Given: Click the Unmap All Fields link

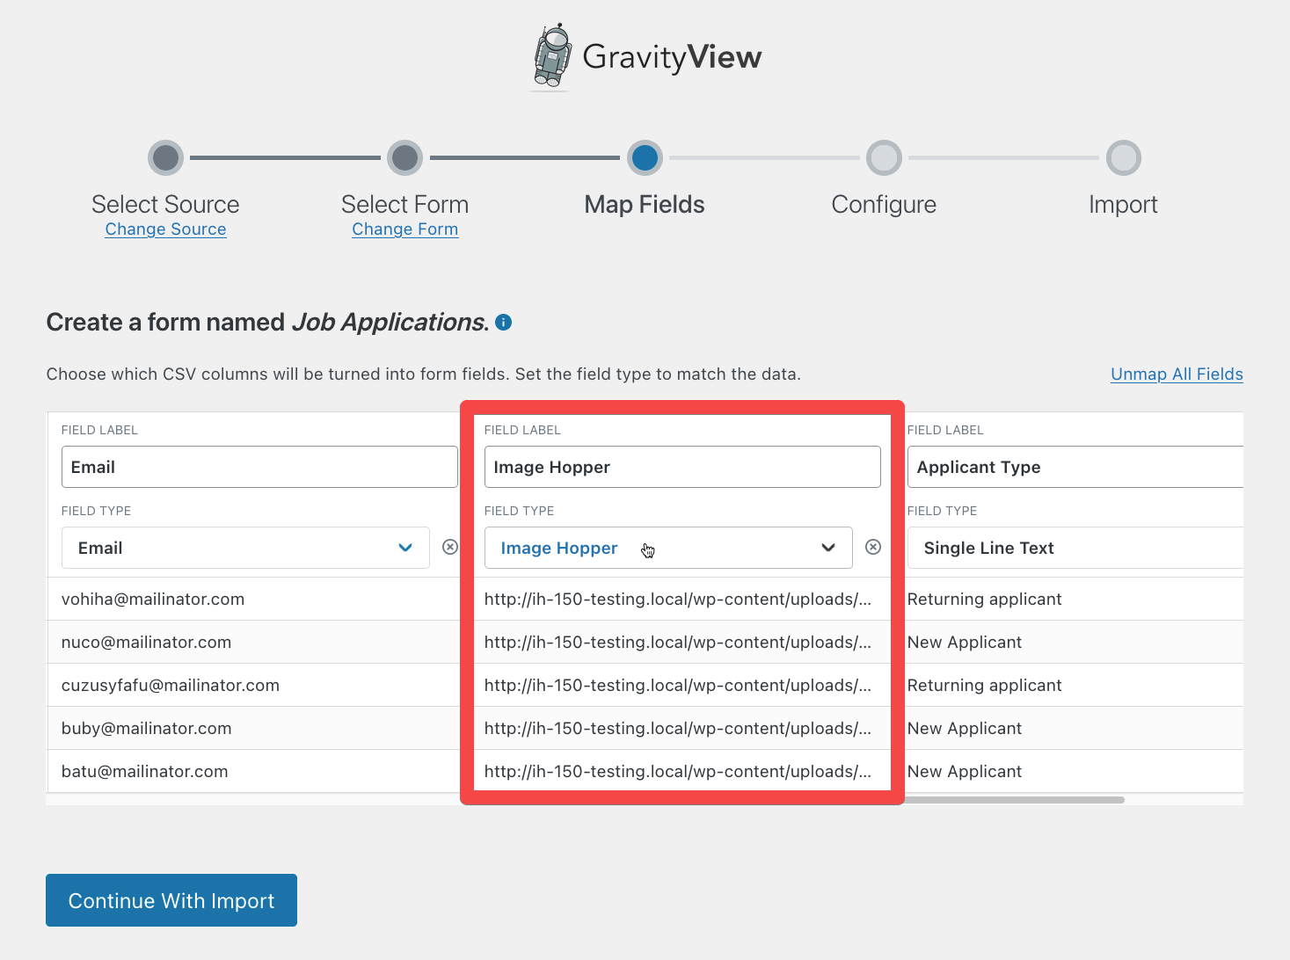Looking at the screenshot, I should pyautogui.click(x=1177, y=374).
